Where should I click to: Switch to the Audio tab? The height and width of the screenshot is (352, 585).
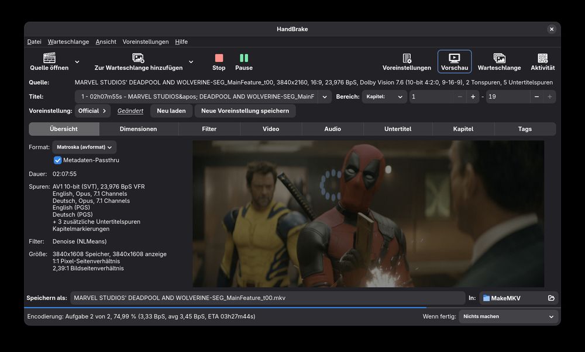pos(332,128)
